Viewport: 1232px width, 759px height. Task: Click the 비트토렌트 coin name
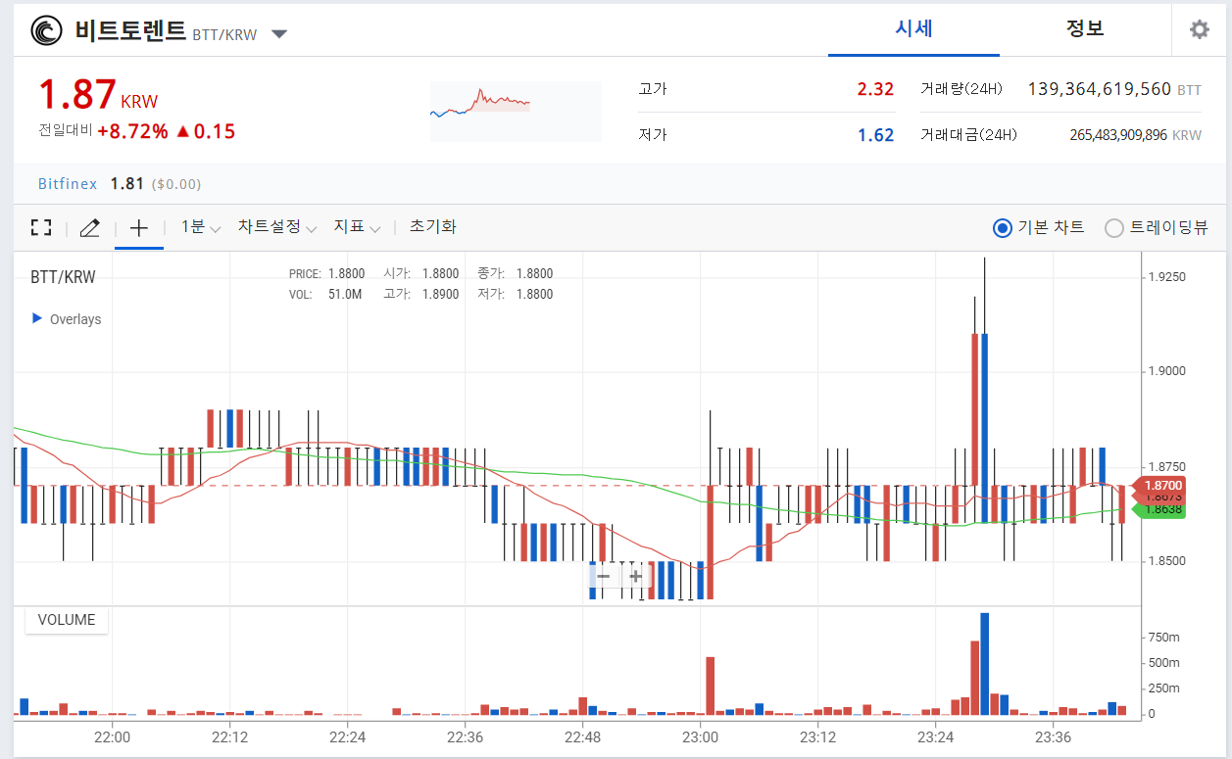coord(130,30)
